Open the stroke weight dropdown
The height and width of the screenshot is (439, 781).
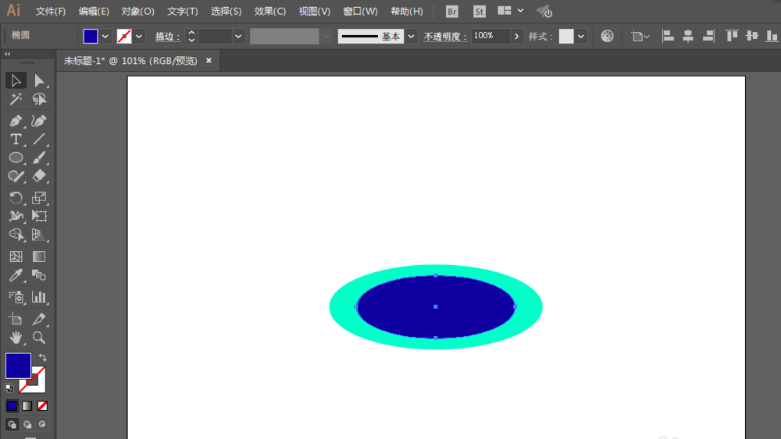[238, 36]
